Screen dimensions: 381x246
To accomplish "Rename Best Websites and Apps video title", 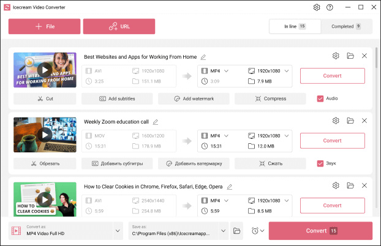I will pyautogui.click(x=203, y=57).
